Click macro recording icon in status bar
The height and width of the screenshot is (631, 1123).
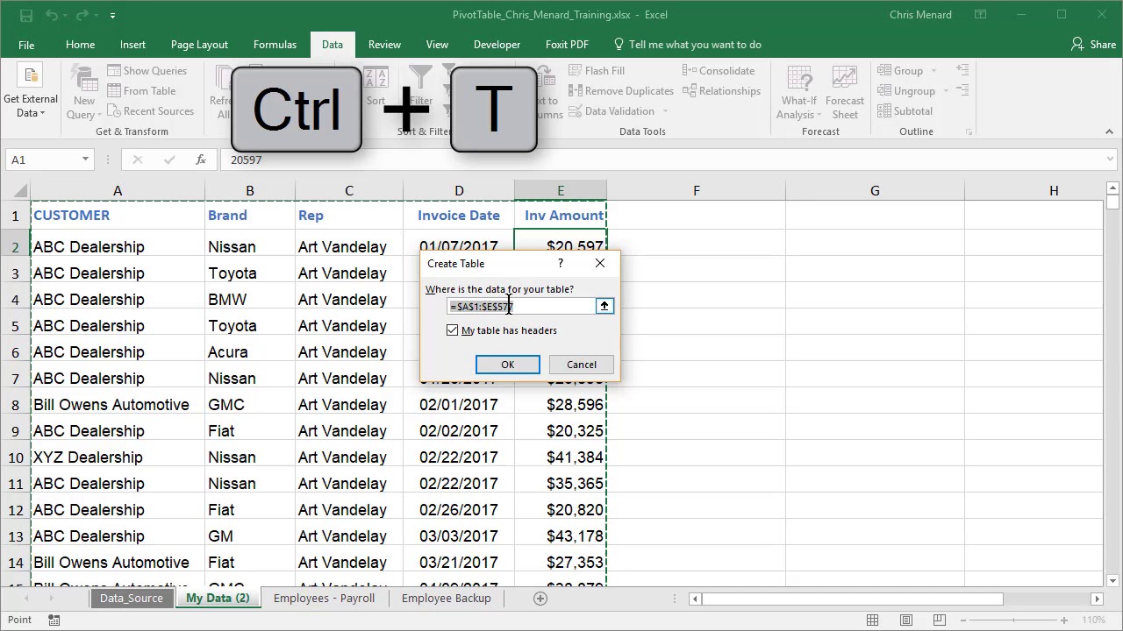54,620
